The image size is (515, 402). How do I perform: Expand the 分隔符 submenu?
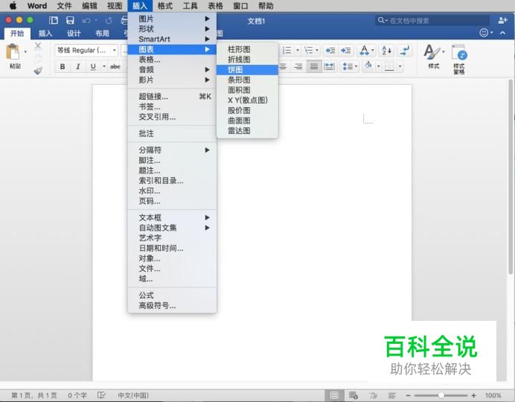[x=172, y=150]
